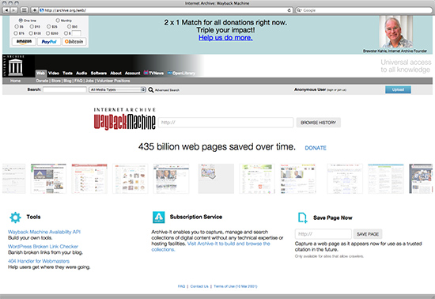Open the Account tab
The width and height of the screenshot is (435, 299).
[x=132, y=74]
